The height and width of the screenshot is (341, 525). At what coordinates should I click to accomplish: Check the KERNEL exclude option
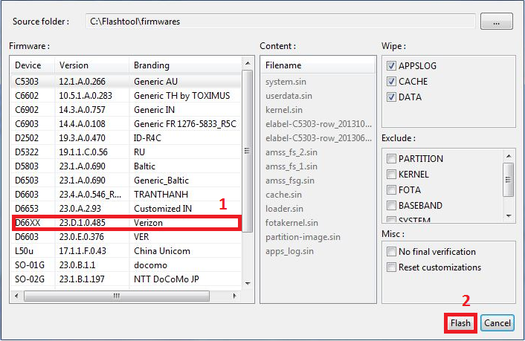pos(391,175)
